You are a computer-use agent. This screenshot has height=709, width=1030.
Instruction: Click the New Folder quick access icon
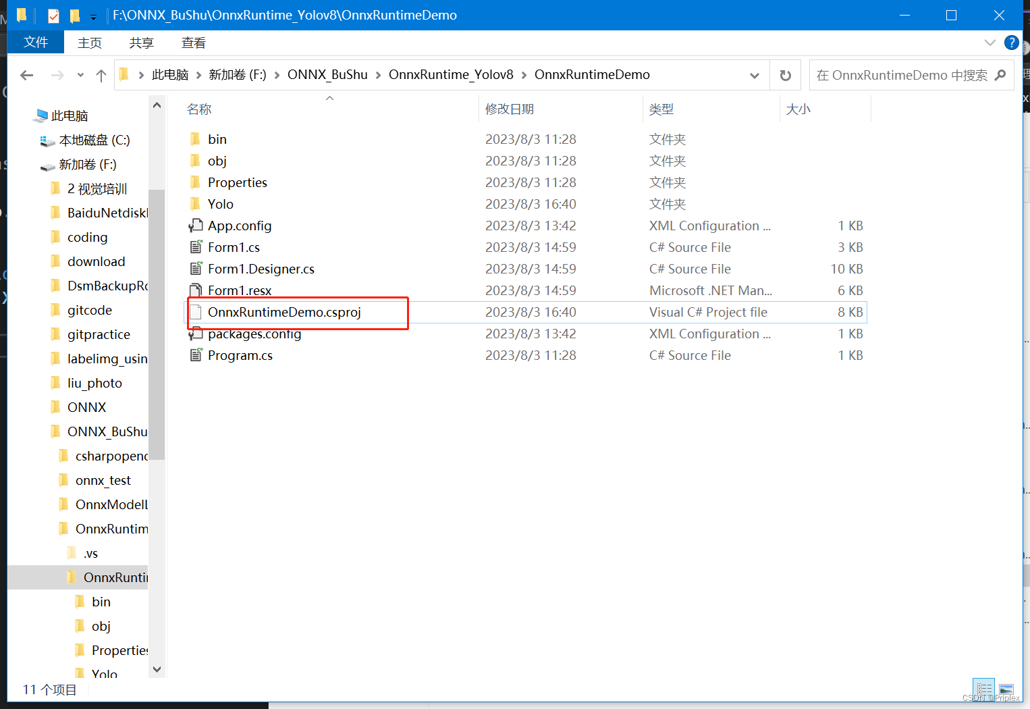pos(75,15)
